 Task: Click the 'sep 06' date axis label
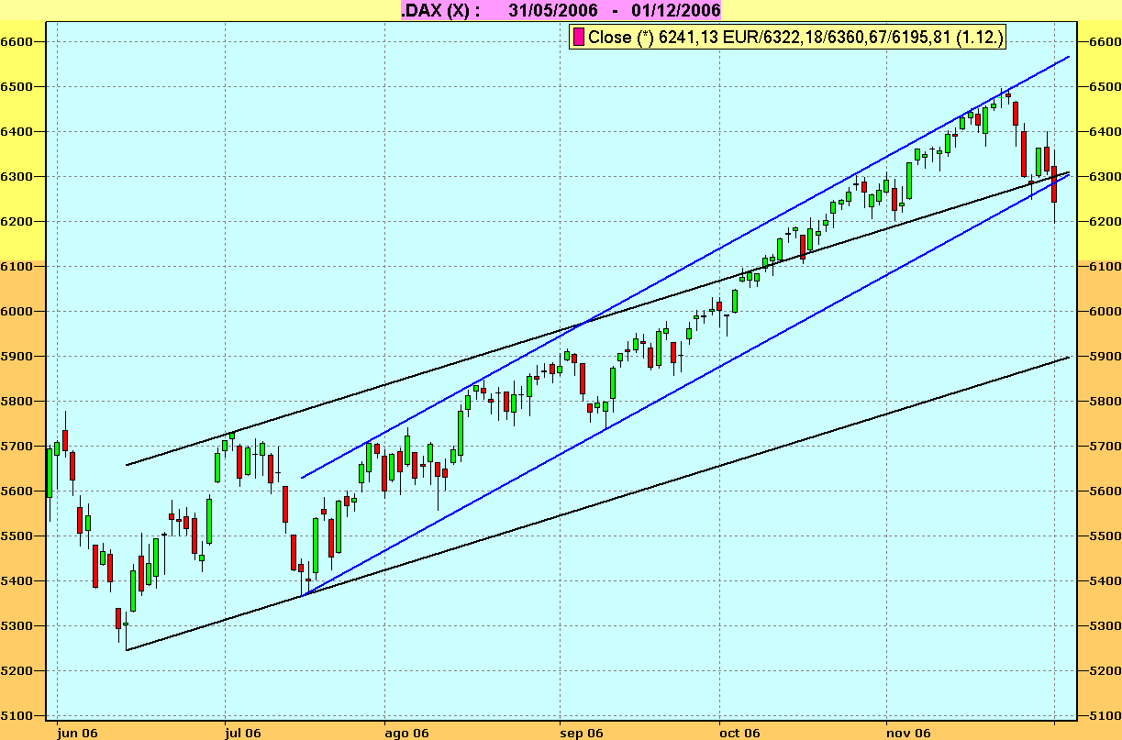click(x=582, y=732)
